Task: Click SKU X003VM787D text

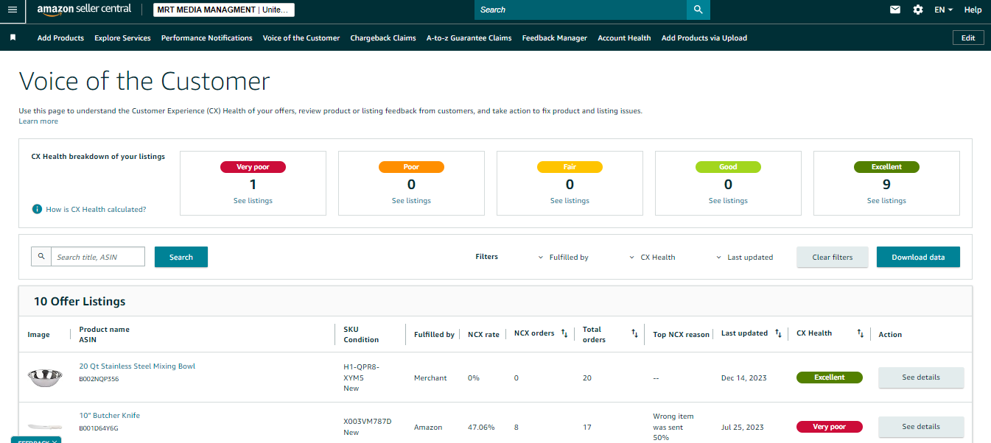Action: [368, 422]
